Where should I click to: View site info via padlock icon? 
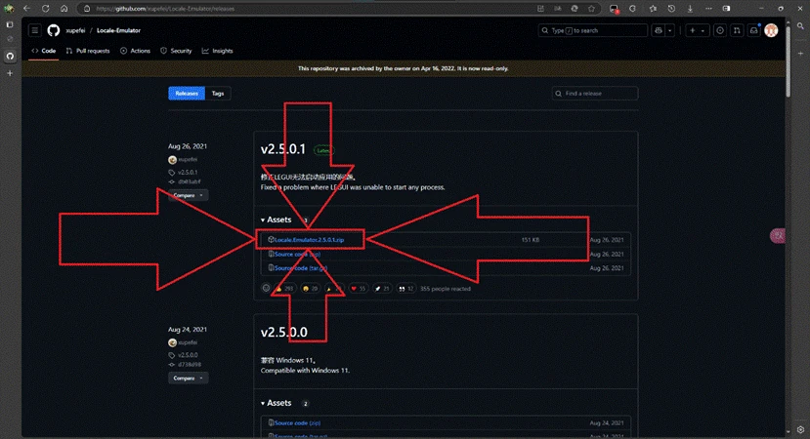87,9
